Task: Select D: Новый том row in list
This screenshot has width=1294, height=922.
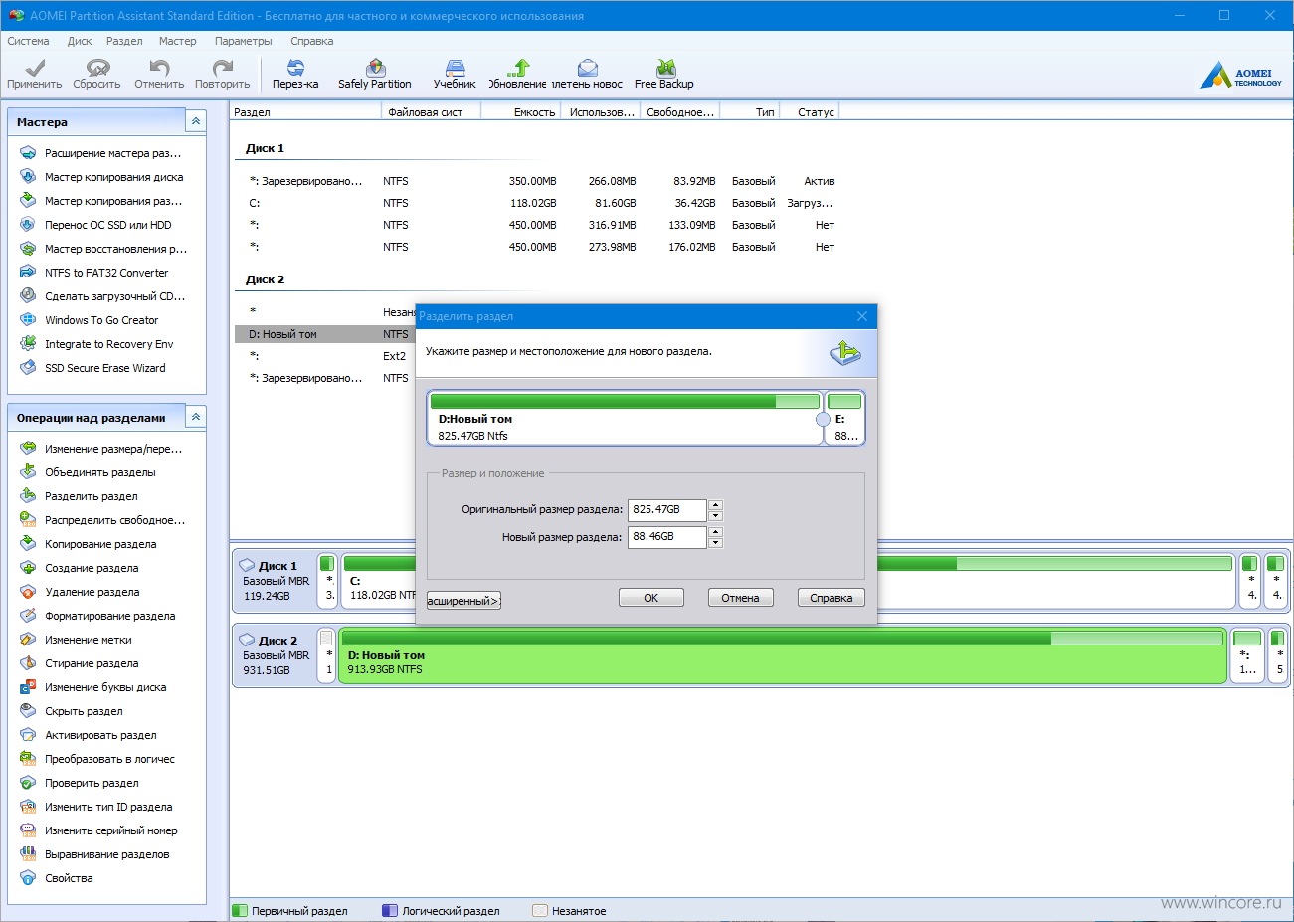Action: (325, 334)
